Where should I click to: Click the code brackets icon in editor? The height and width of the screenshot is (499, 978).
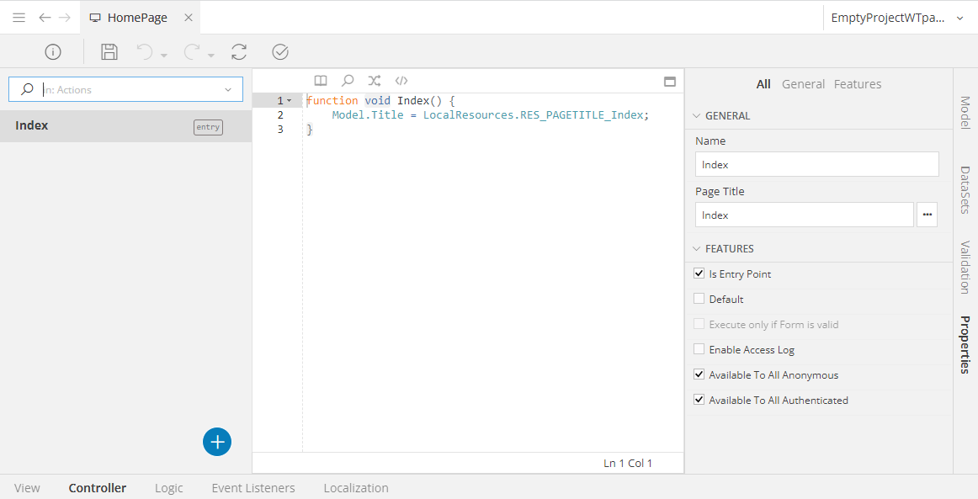click(401, 81)
